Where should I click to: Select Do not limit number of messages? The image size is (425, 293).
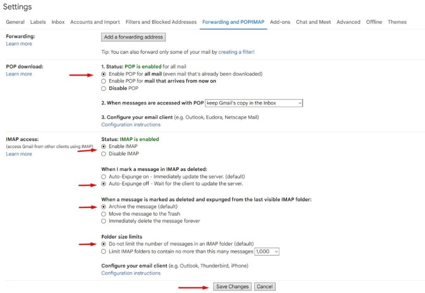tap(103, 244)
